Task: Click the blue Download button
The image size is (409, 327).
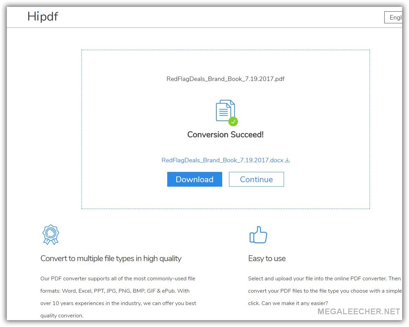Action: click(x=195, y=179)
